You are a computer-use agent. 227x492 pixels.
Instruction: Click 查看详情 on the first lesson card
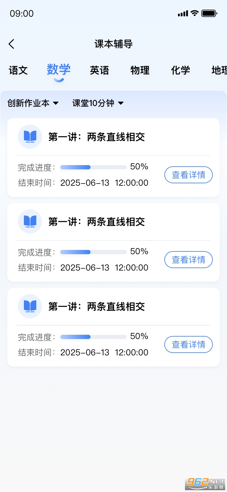click(188, 175)
